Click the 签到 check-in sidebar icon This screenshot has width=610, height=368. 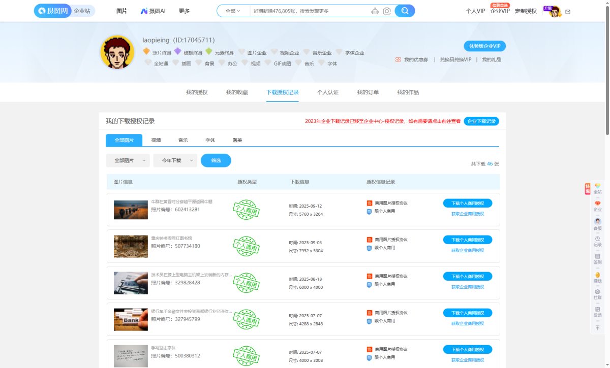[x=597, y=259]
